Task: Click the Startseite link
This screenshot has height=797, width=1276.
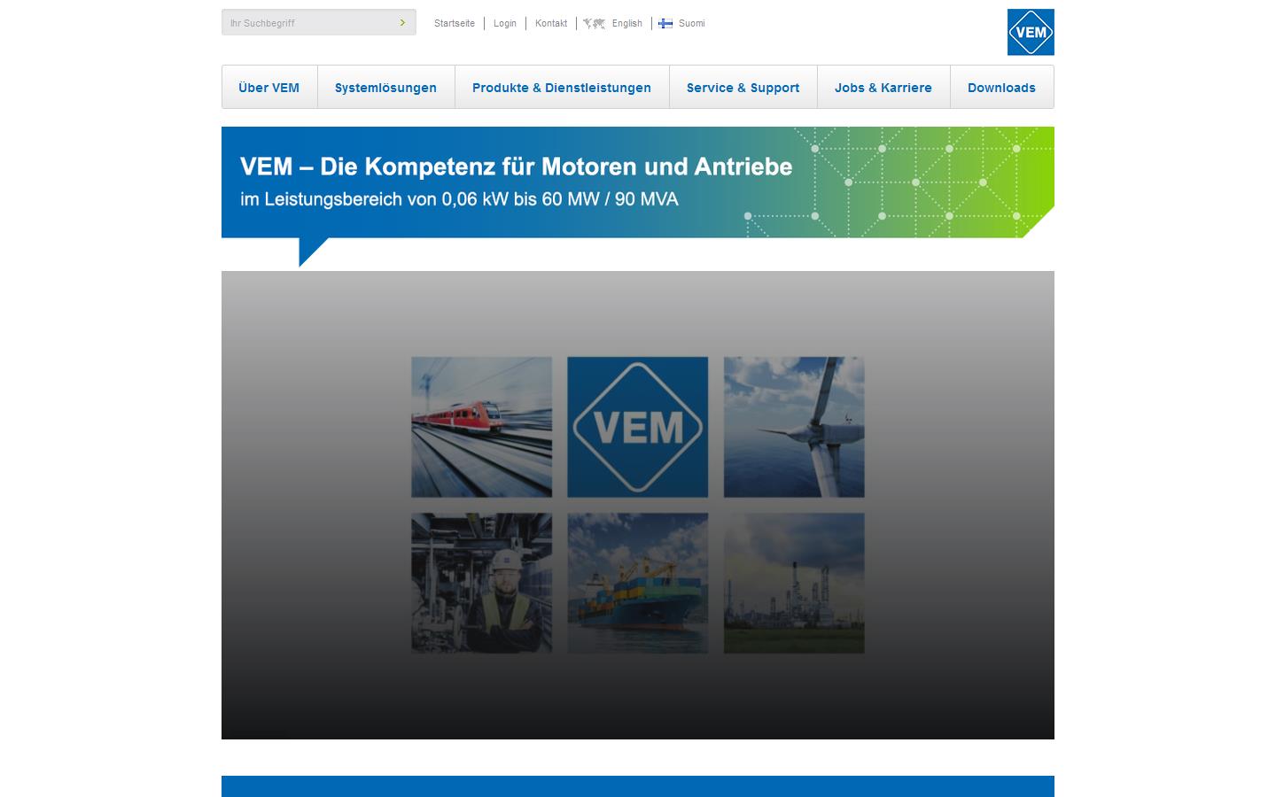Action: [455, 23]
